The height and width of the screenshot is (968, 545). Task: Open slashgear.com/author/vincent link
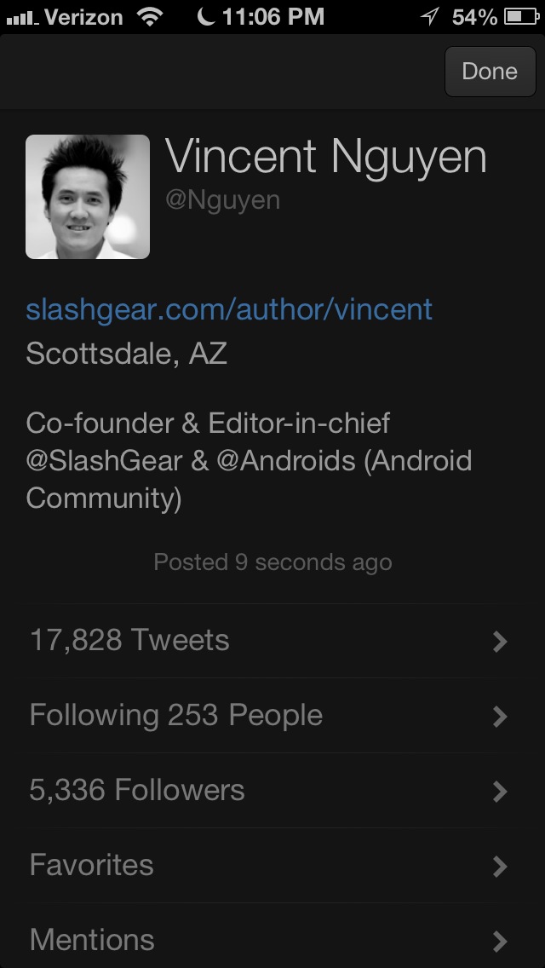(x=229, y=308)
